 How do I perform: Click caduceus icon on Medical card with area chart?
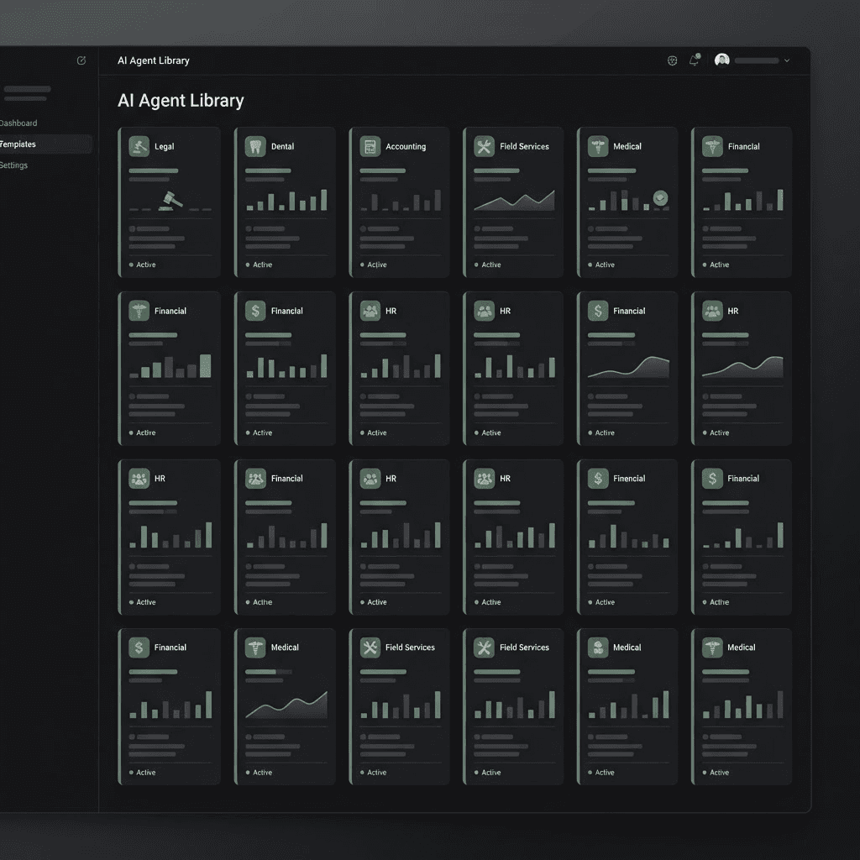(x=255, y=648)
